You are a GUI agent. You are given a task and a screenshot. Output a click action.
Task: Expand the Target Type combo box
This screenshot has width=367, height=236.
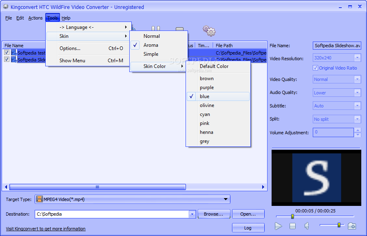pyautogui.click(x=226, y=199)
